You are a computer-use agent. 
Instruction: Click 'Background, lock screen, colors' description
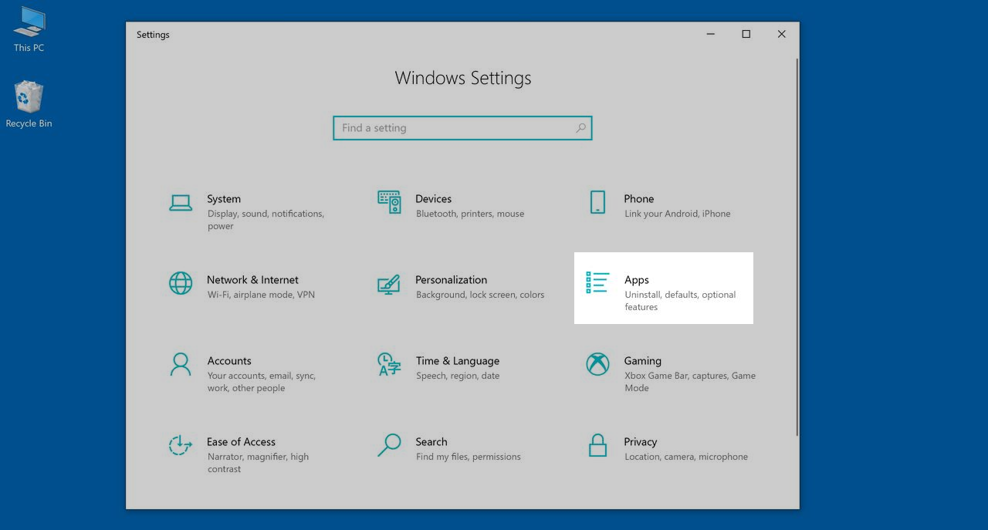480,295
